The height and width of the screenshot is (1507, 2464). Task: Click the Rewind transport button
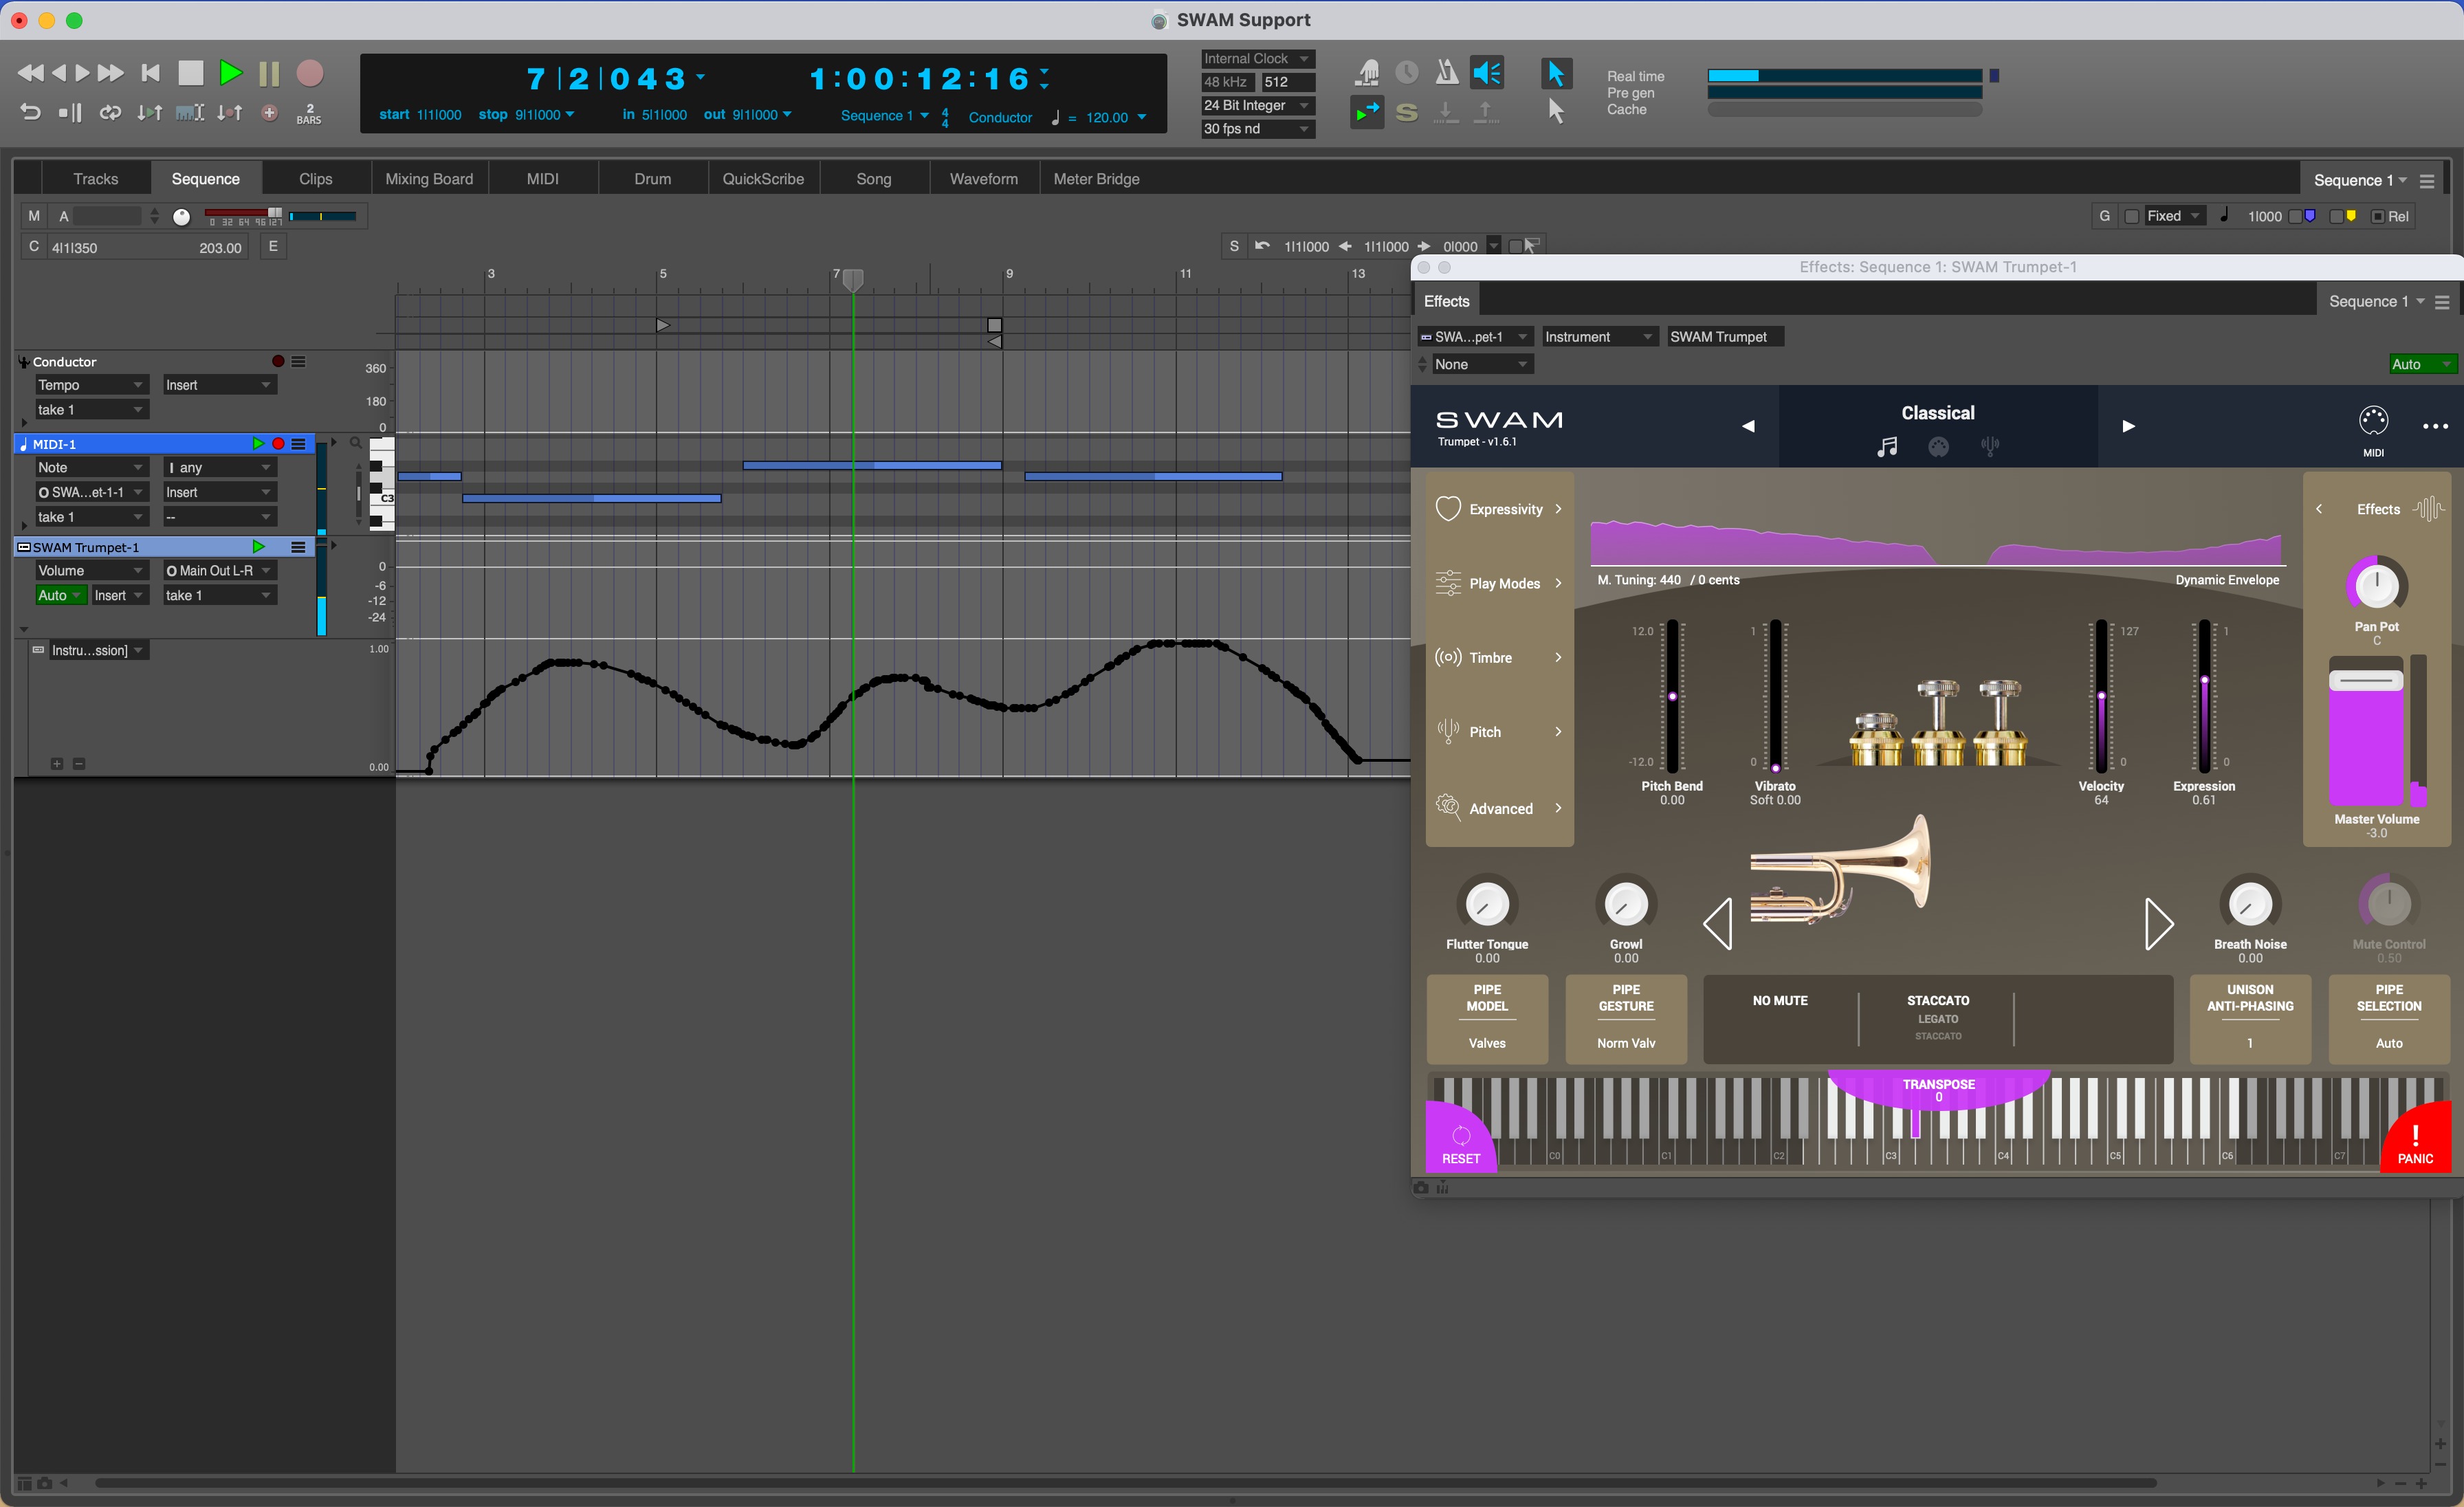pos(31,73)
